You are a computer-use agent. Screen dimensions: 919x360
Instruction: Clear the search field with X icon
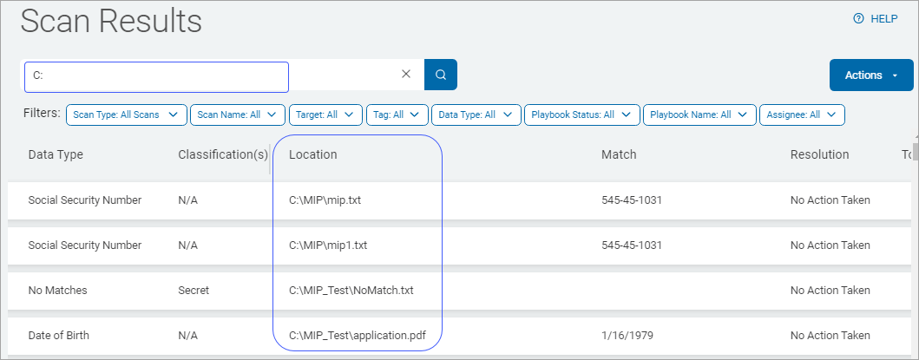406,75
